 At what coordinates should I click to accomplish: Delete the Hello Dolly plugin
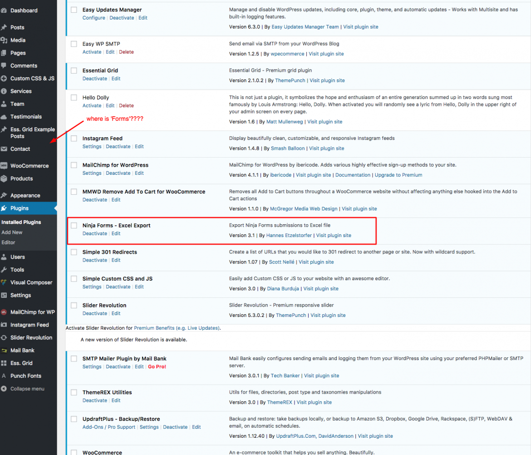point(126,106)
